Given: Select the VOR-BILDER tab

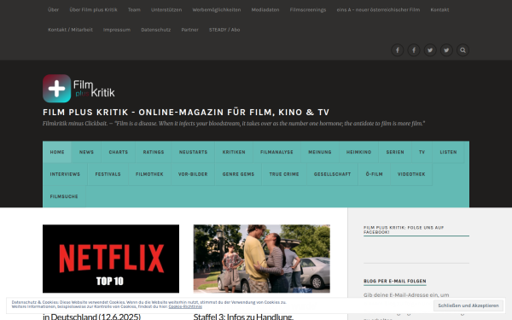Looking at the screenshot, I should click(x=193, y=174).
